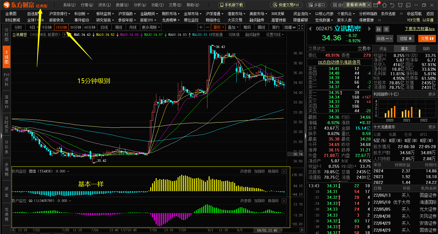Click the 多窗口 multi-window button
438x234 pixels.
point(316,5)
